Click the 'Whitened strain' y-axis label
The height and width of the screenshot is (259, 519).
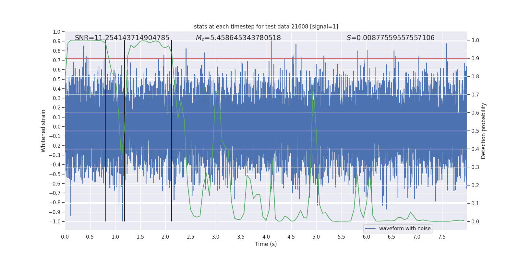(x=43, y=131)
